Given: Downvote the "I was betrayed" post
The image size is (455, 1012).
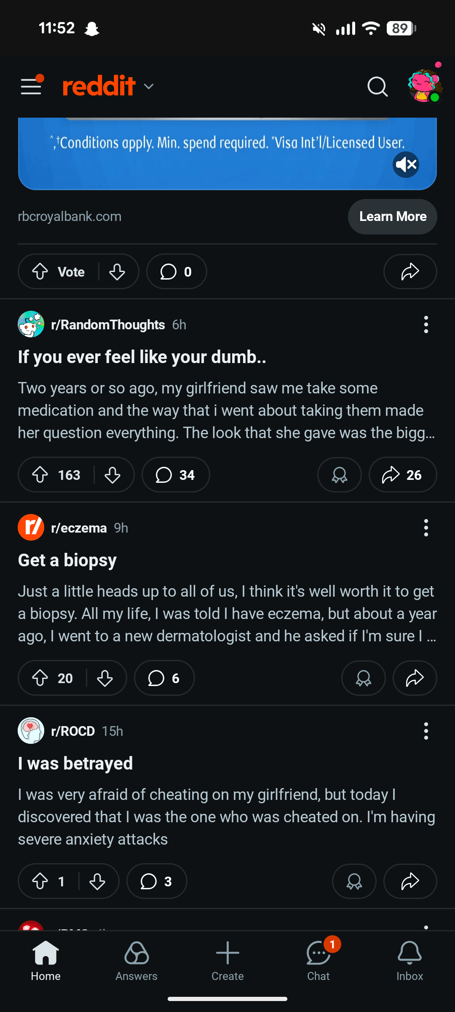Looking at the screenshot, I should coord(97,881).
